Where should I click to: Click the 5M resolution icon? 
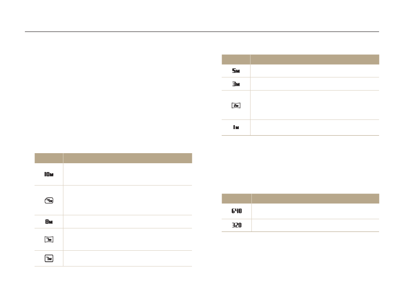click(x=236, y=71)
